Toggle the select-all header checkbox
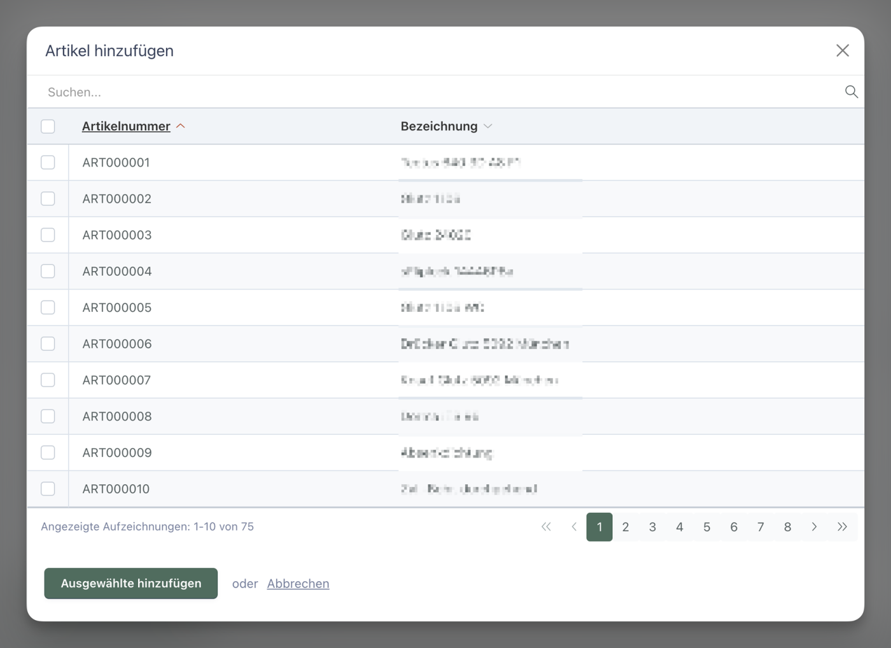This screenshot has height=648, width=891. (48, 126)
